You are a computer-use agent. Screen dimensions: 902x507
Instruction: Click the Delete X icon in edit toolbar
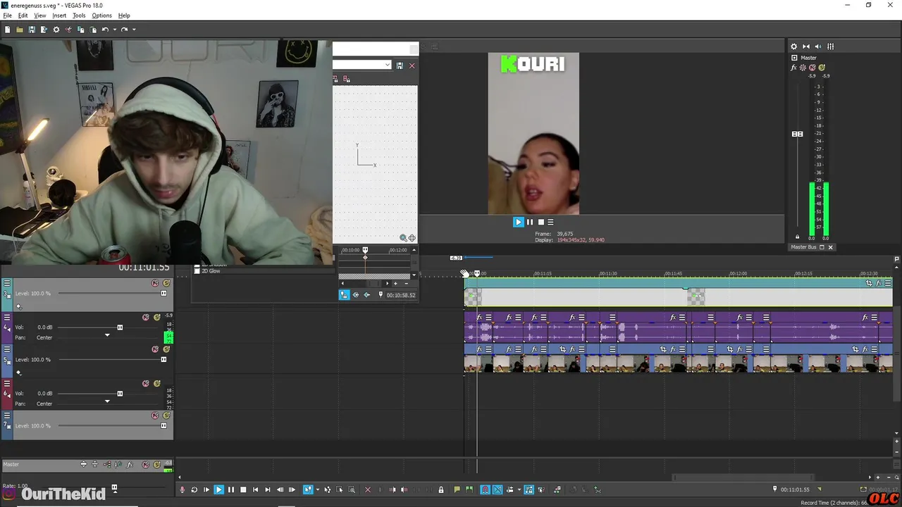pos(368,489)
